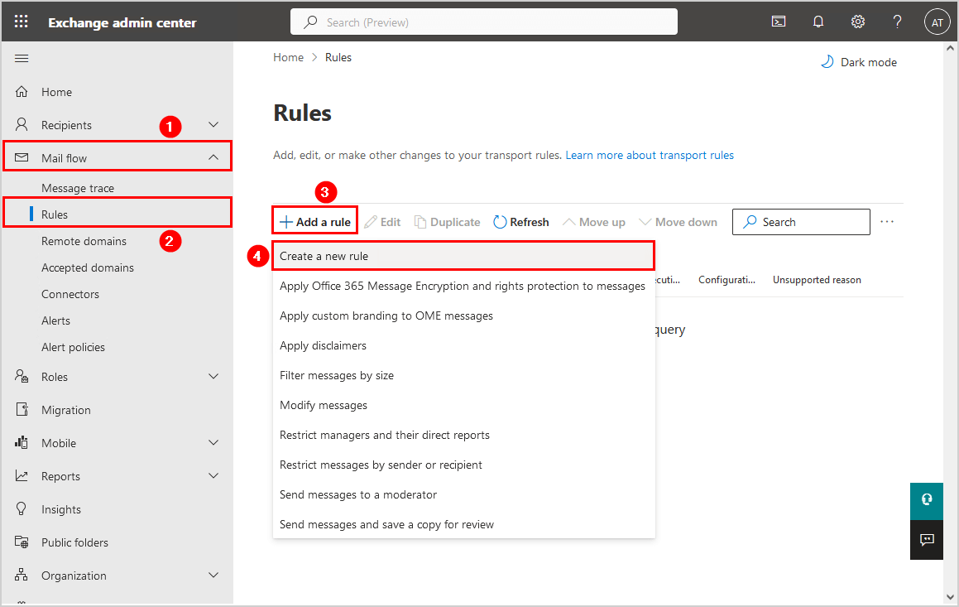Screen dimensions: 959x607
Task: Open the settings gear icon
Action: coord(858,22)
